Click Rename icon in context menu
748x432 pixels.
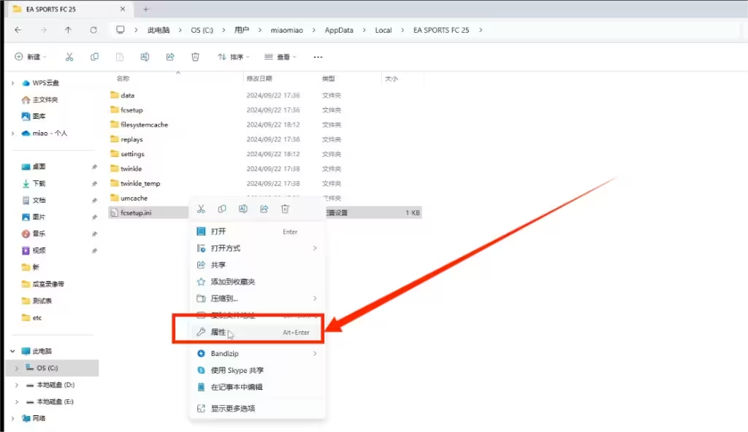[243, 209]
